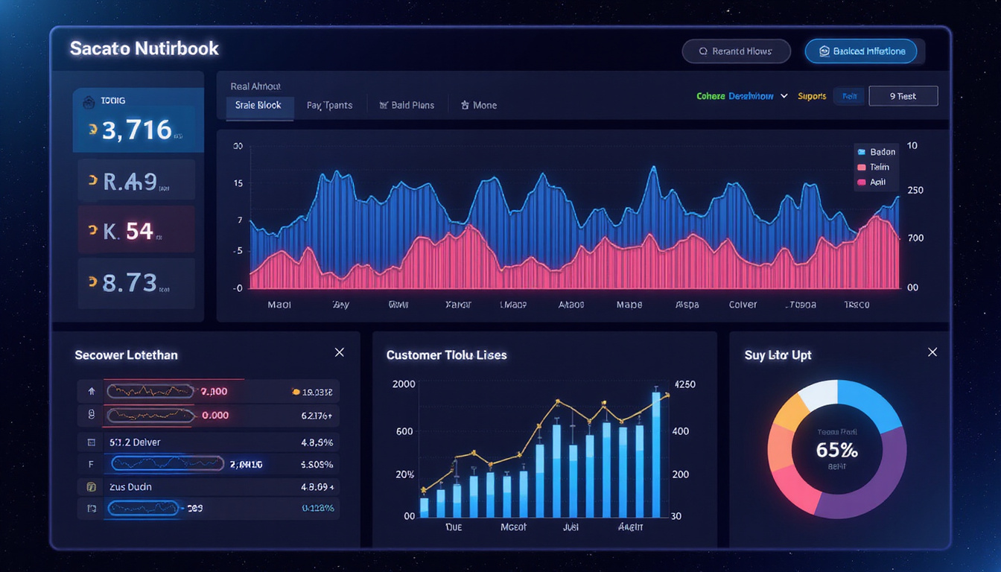Click the row icon left of 51.2 Delver
1001x572 pixels.
[92, 442]
